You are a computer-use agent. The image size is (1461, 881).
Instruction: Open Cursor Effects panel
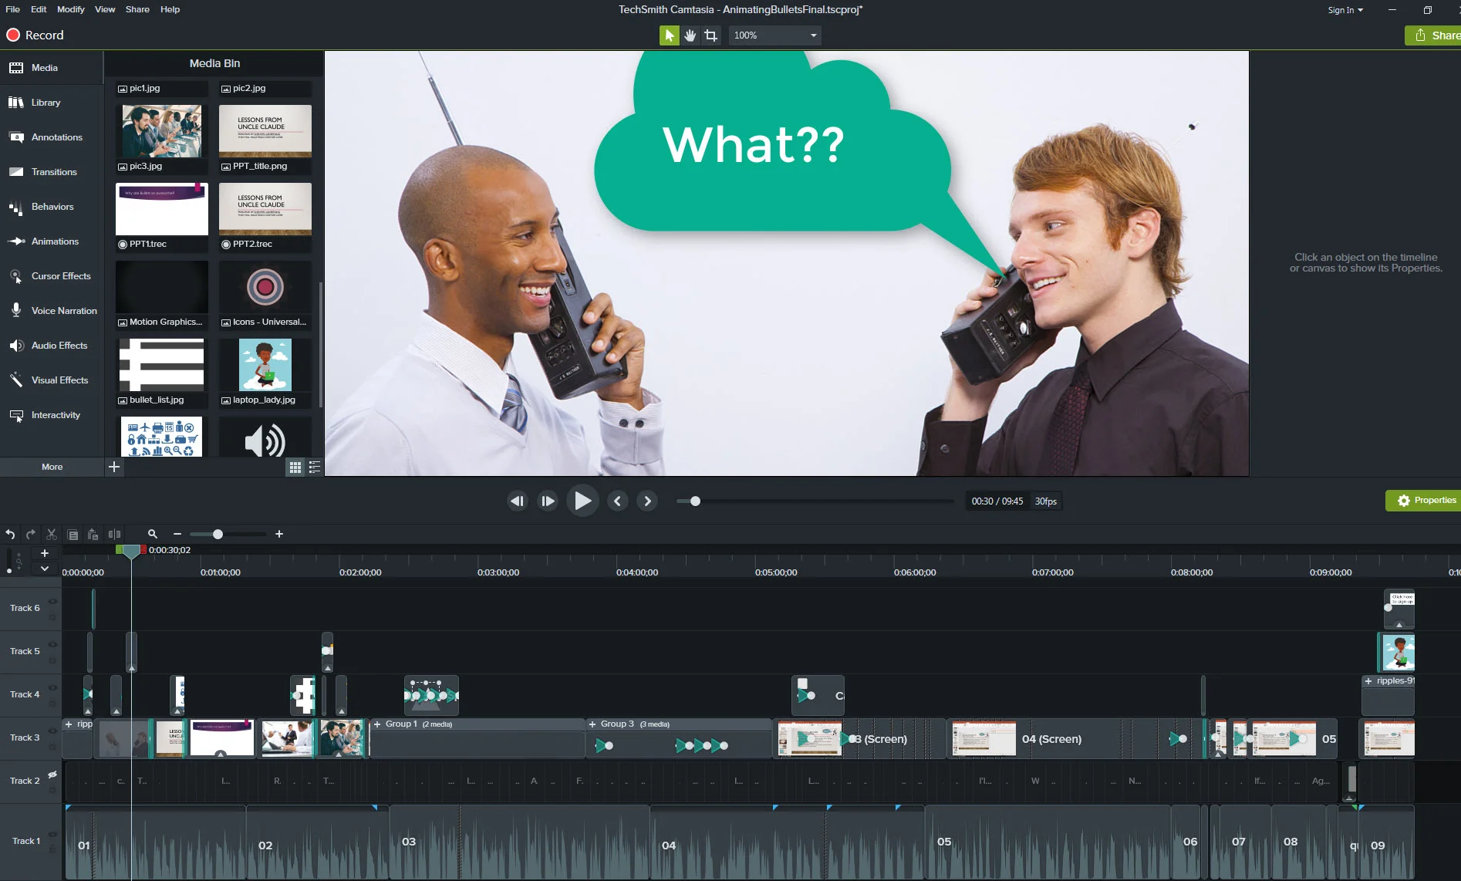(51, 276)
